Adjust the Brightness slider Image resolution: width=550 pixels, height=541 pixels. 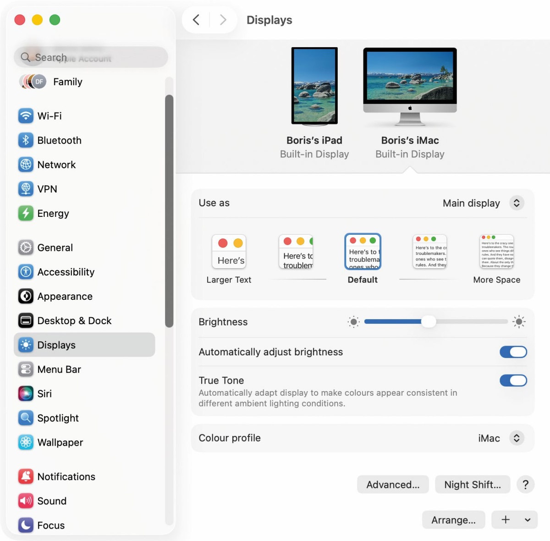[x=436, y=322]
